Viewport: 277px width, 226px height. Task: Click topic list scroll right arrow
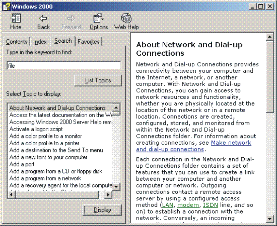pos(108,195)
